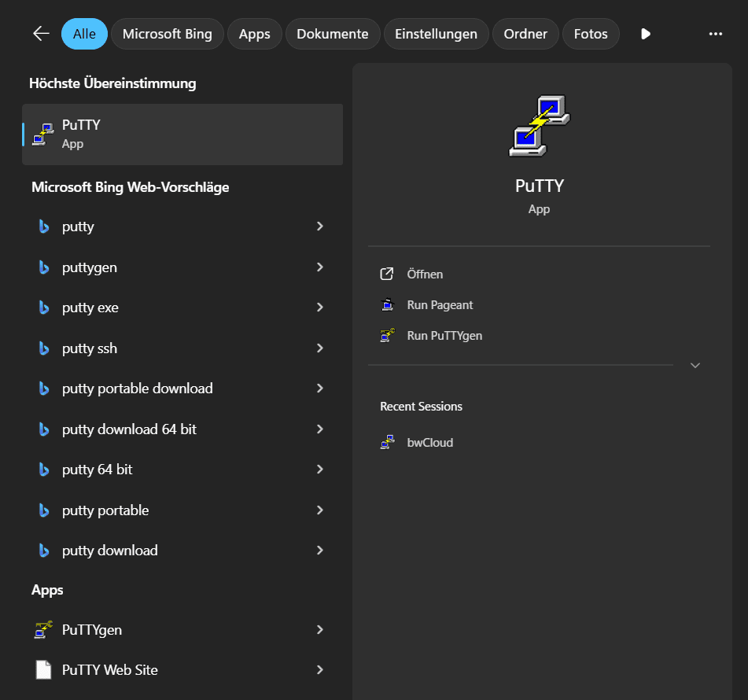Viewport: 748px width, 700px height.
Task: Choose the Ordner filter tab
Action: coord(525,34)
